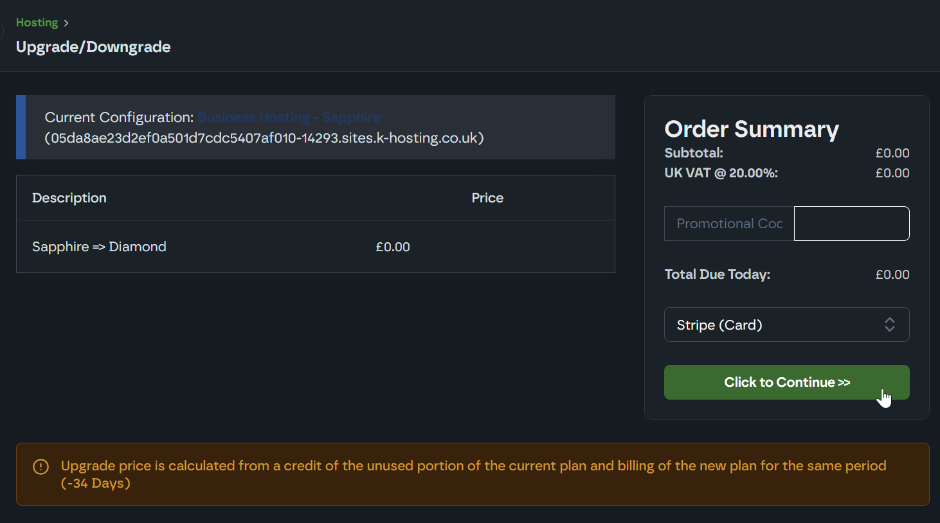
Task: Click the Subtotal amount value
Action: [x=892, y=153]
